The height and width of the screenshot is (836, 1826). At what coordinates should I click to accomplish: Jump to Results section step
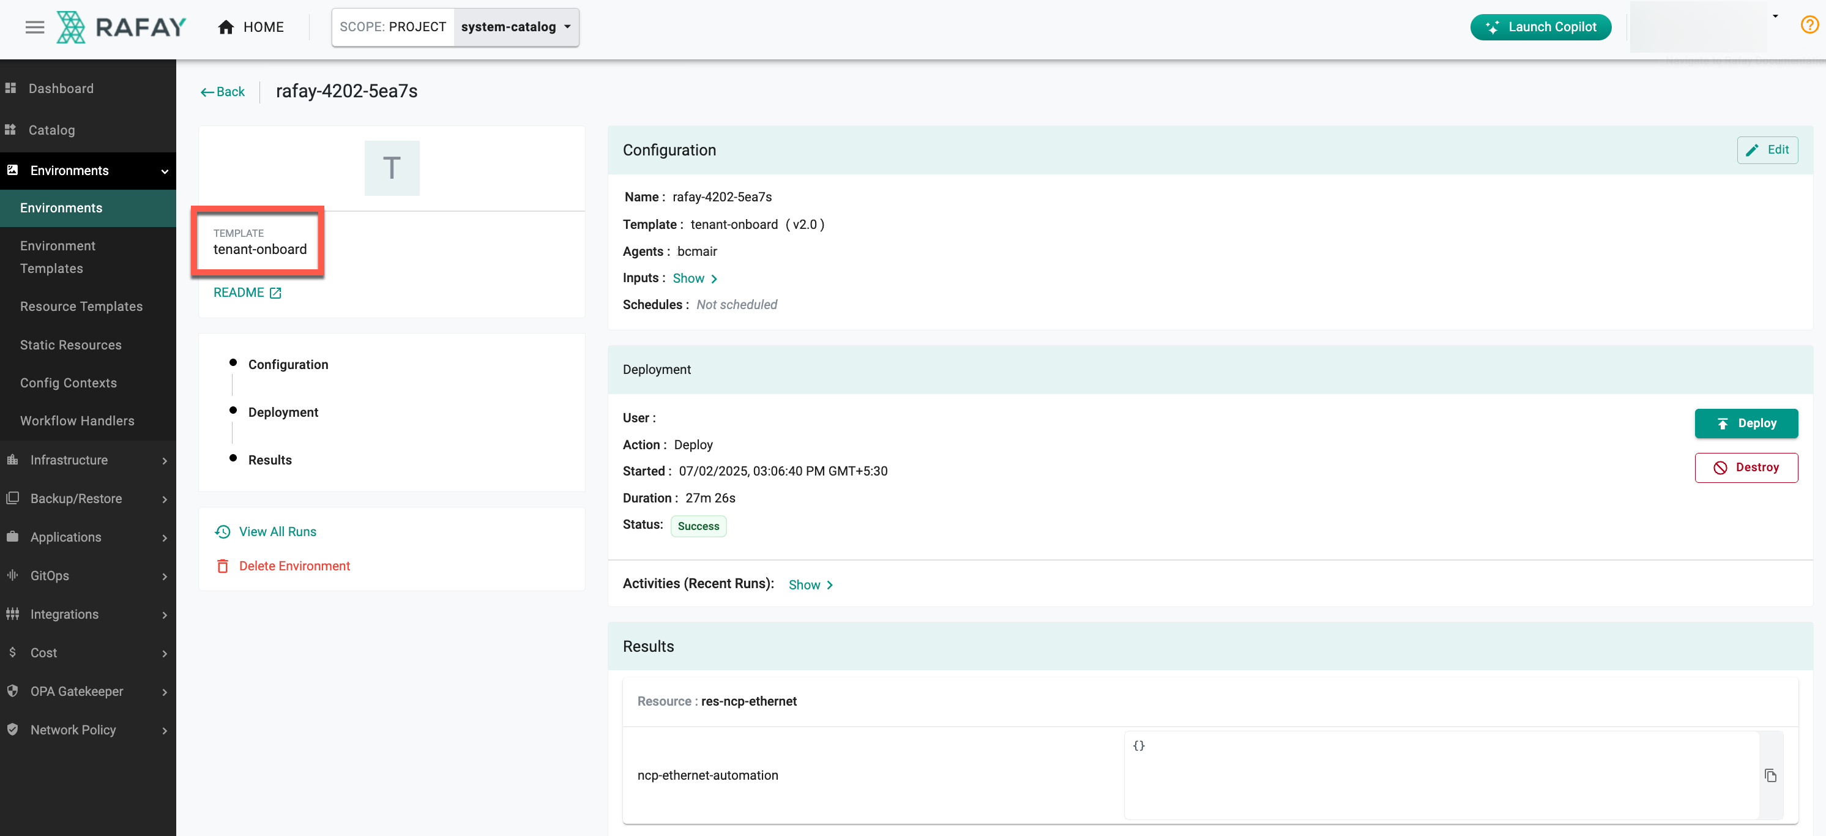coord(269,460)
